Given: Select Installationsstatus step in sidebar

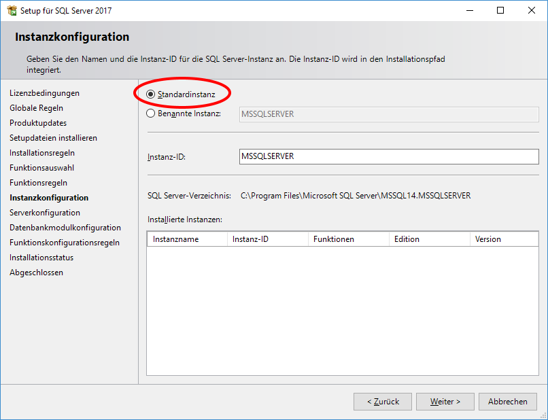Looking at the screenshot, I should pyautogui.click(x=41, y=258).
